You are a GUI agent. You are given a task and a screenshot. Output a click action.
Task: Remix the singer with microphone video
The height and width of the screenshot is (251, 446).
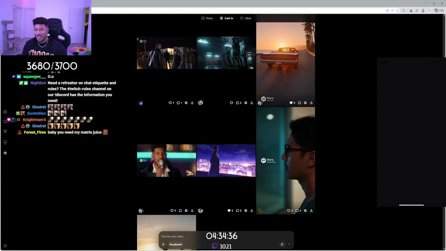click(x=186, y=211)
